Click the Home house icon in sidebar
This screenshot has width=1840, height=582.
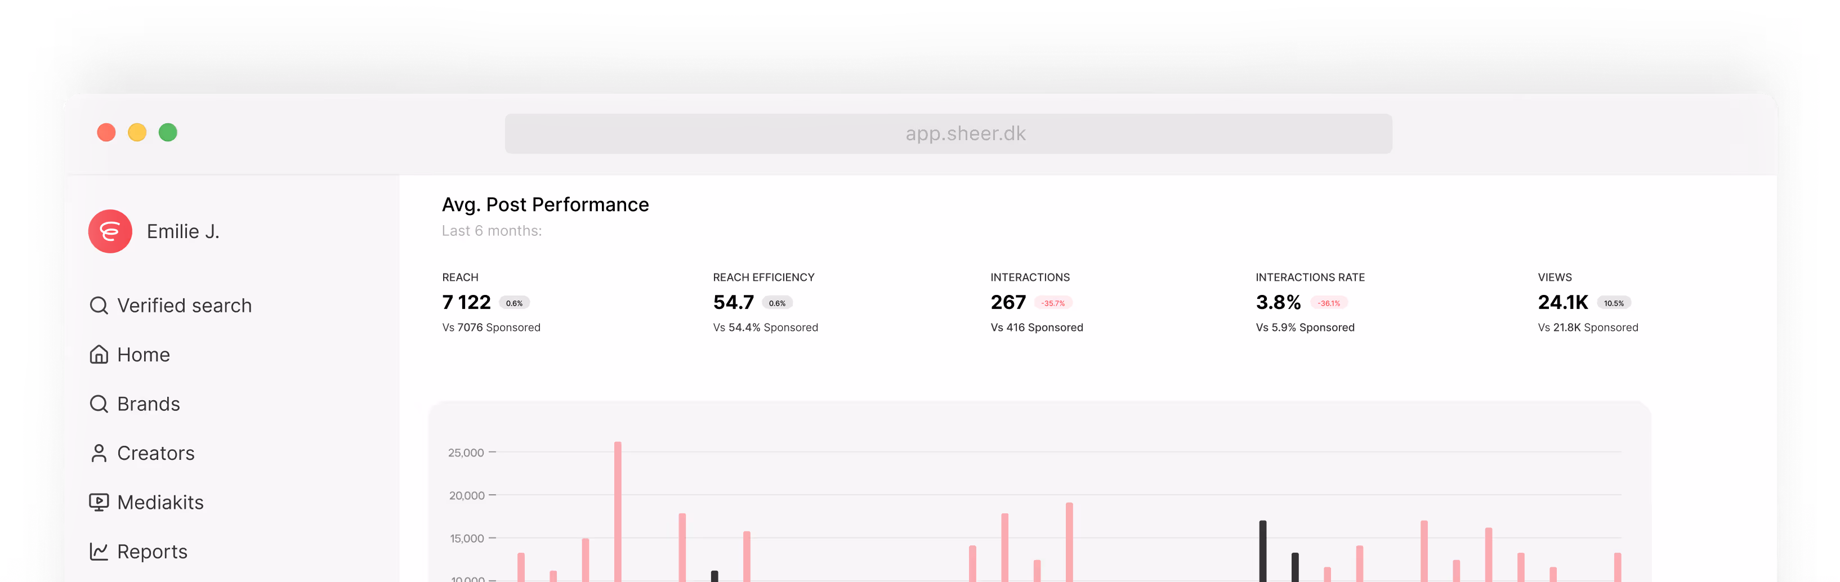click(99, 354)
